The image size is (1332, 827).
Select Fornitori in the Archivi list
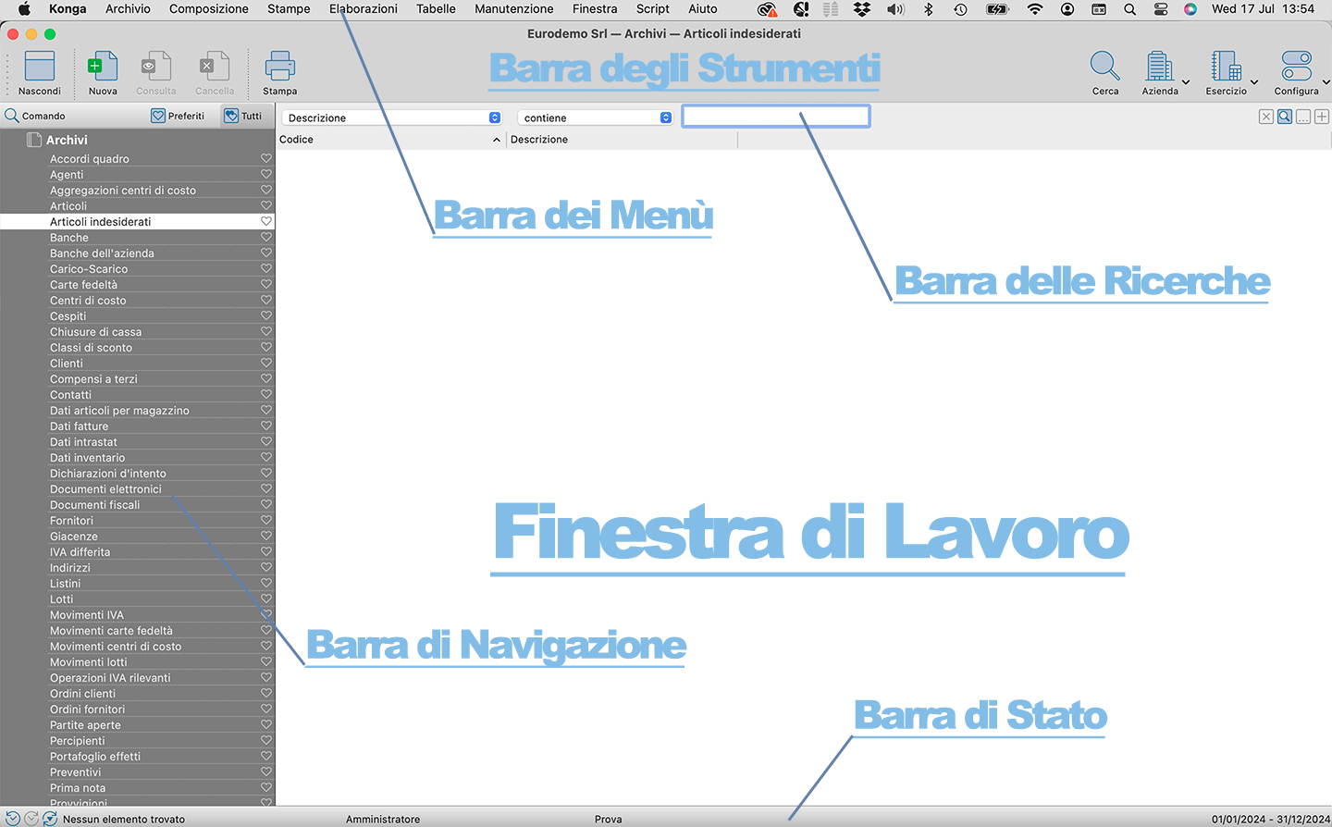pyautogui.click(x=71, y=521)
